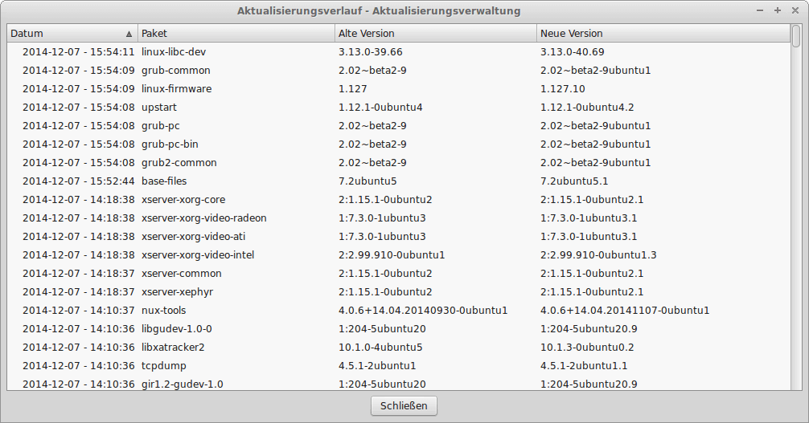The width and height of the screenshot is (809, 423).
Task: Select the upstart package row
Action: (159, 108)
